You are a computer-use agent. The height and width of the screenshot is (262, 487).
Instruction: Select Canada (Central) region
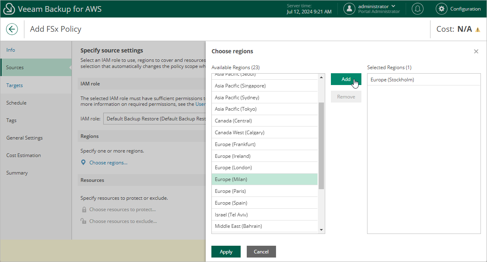[x=265, y=121]
